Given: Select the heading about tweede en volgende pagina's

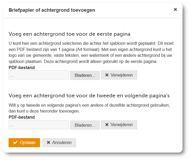Looking at the screenshot, I should pos(89,95).
